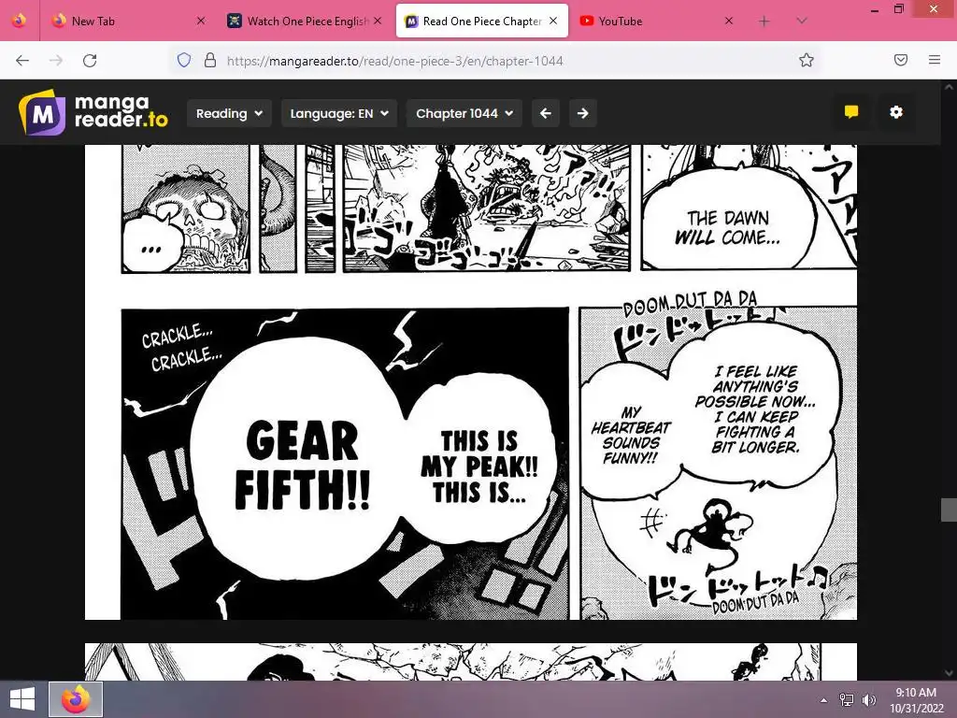Open reader settings gear icon
The width and height of the screenshot is (957, 718).
click(x=896, y=112)
